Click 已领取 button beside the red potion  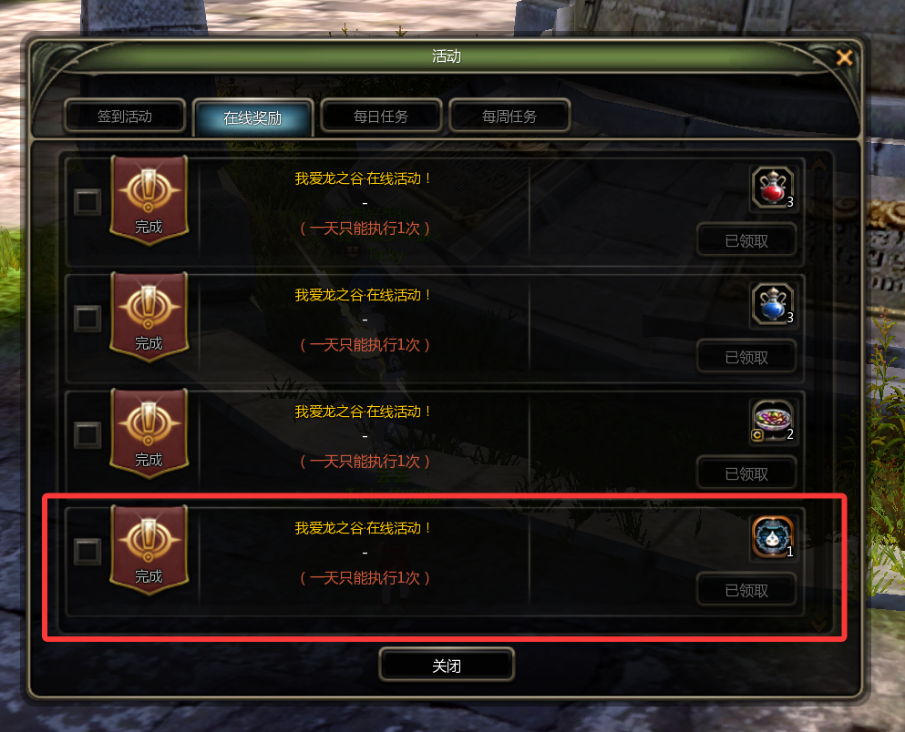coord(746,240)
